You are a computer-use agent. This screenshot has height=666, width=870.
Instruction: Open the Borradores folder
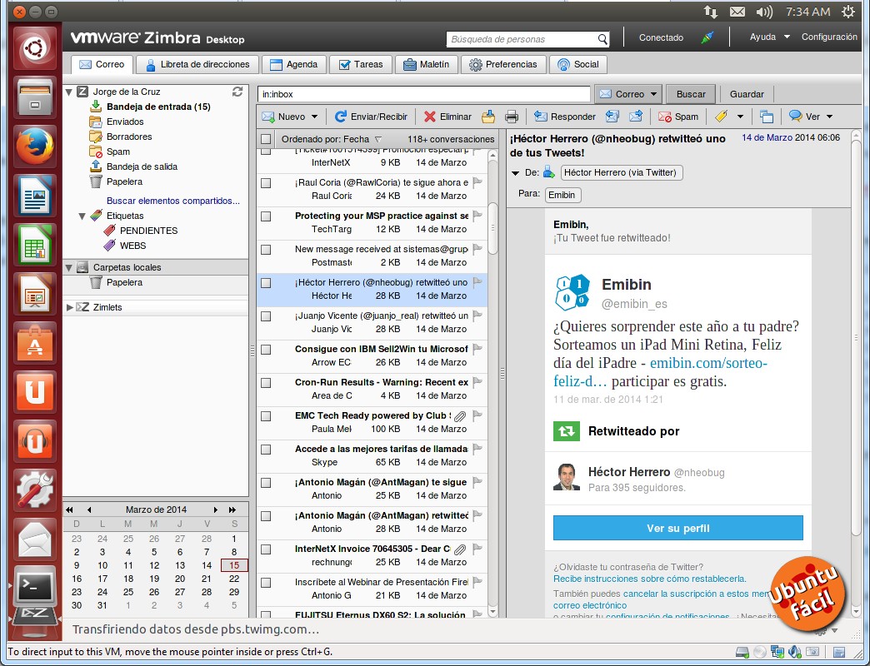[128, 137]
